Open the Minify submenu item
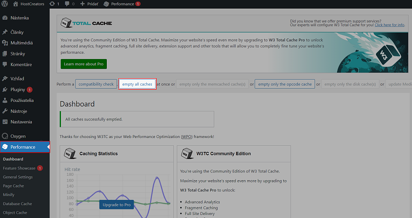Image resolution: width=412 pixels, height=218 pixels. [x=9, y=195]
